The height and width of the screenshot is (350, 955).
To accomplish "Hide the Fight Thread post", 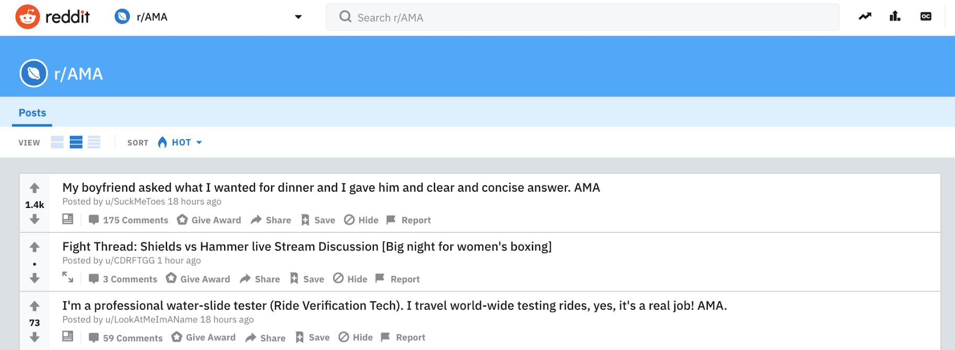I will pos(350,279).
